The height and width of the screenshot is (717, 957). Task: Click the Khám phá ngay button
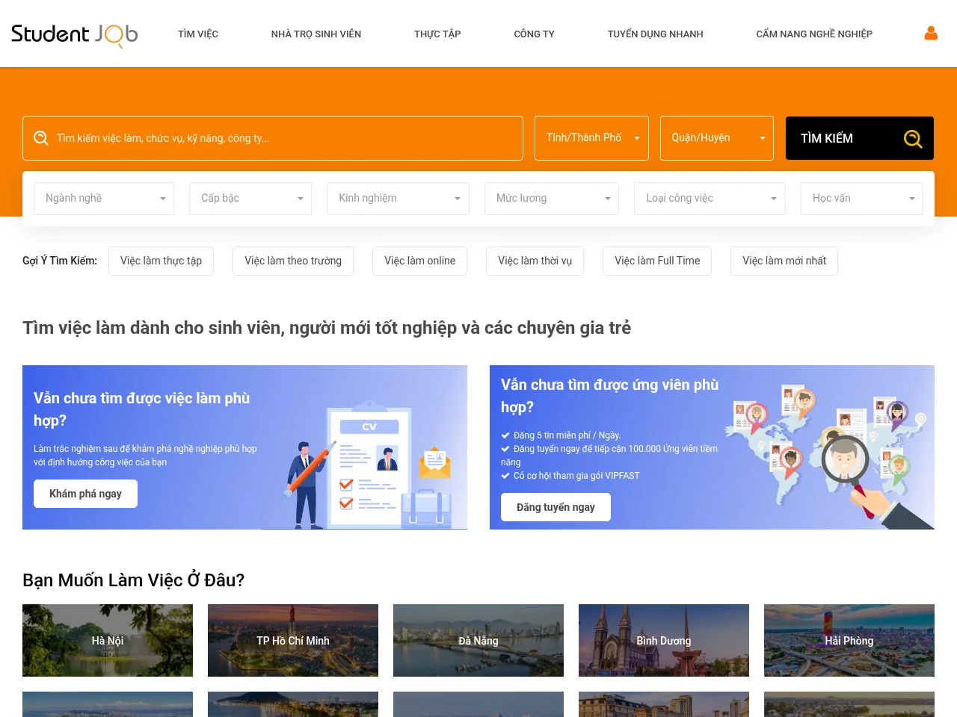[85, 494]
